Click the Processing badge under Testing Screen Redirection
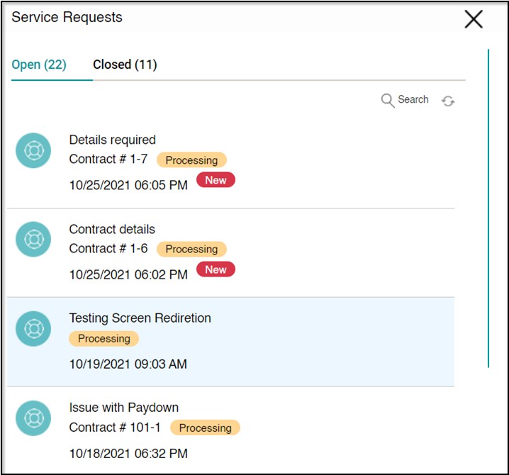The width and height of the screenshot is (509, 475). point(104,339)
